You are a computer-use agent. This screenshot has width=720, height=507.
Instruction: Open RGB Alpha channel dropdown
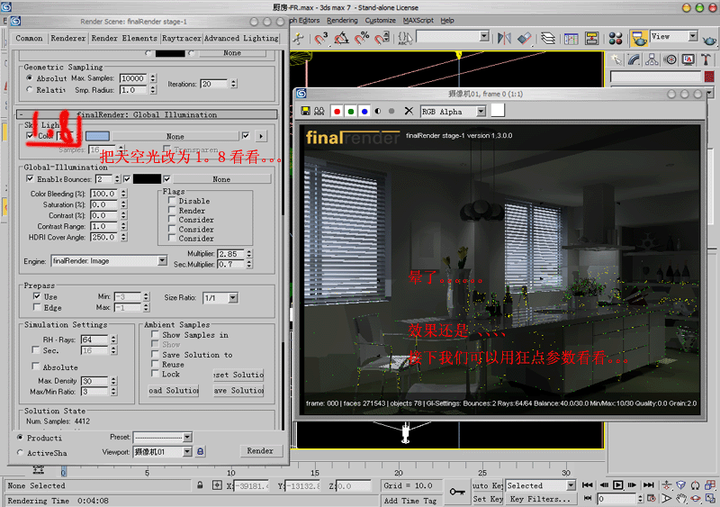453,112
